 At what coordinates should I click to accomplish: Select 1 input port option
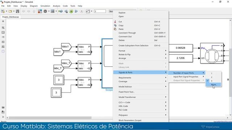tap(214, 73)
